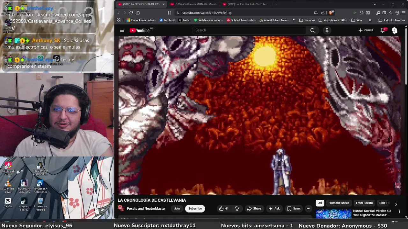
Task: Open the bookmarks apps grid icon
Action: tap(119, 20)
